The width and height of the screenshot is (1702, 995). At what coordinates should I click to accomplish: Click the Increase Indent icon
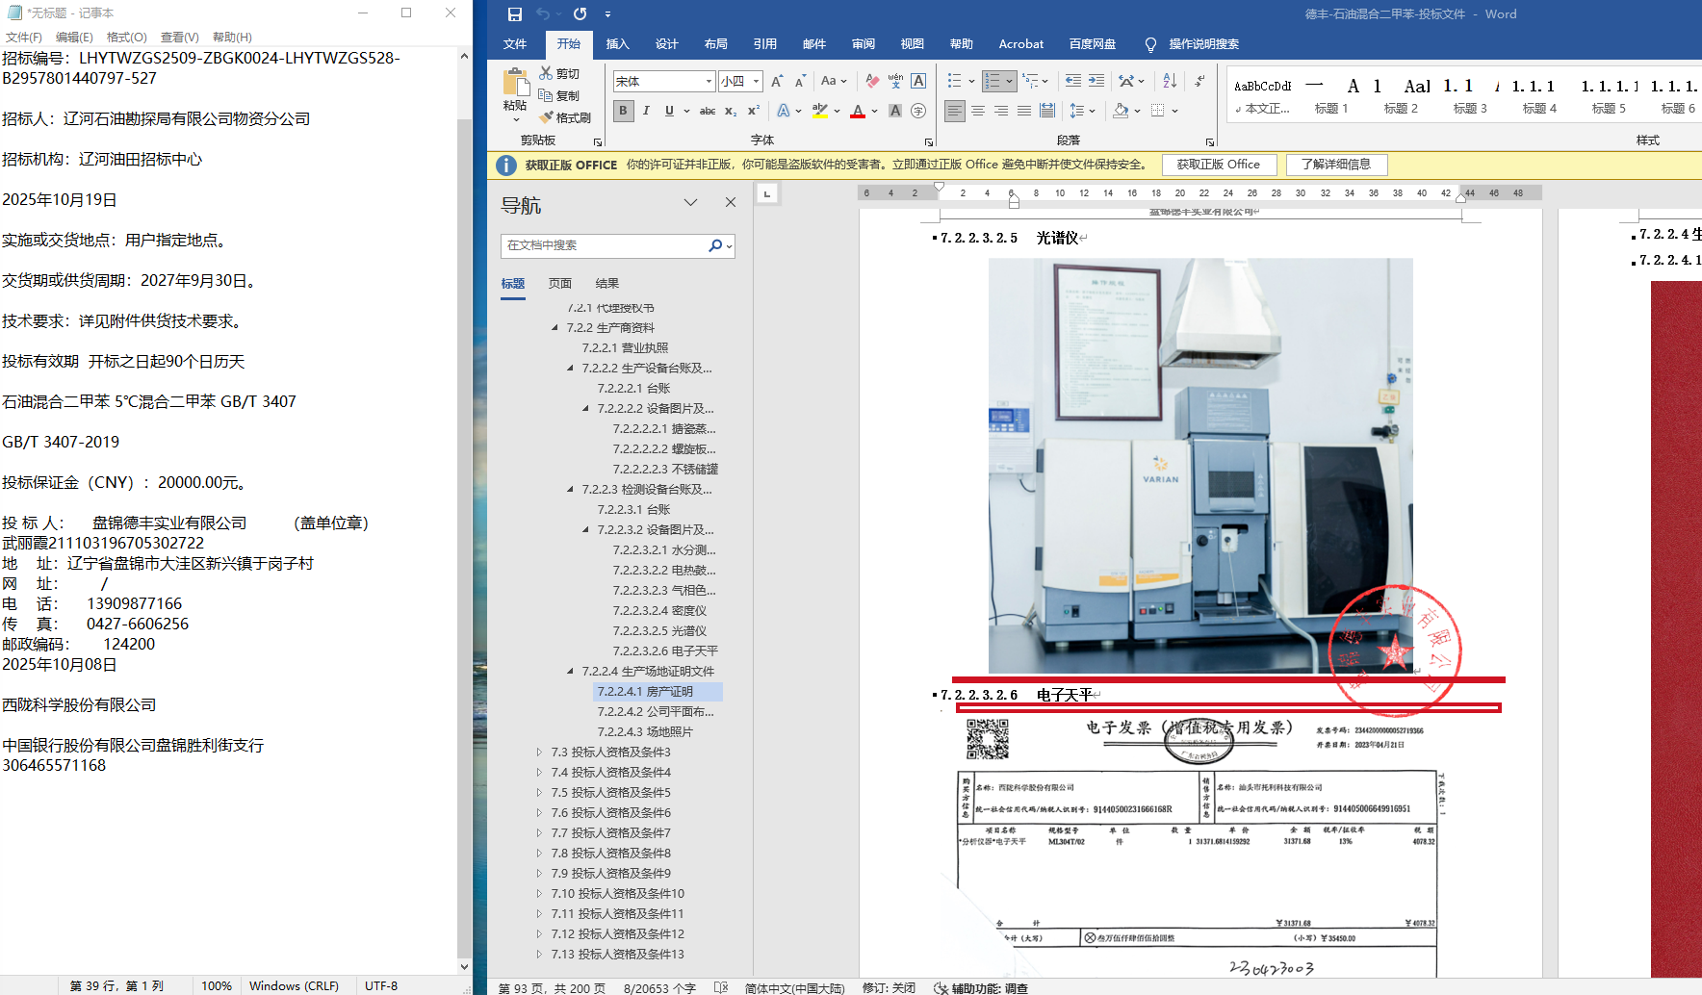(1096, 81)
